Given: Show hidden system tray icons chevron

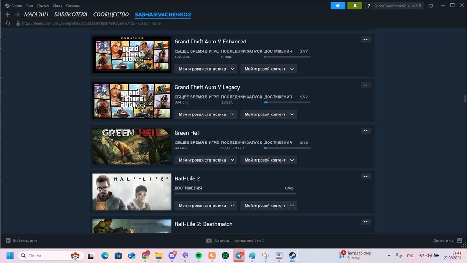Looking at the screenshot, I should click(389, 256).
